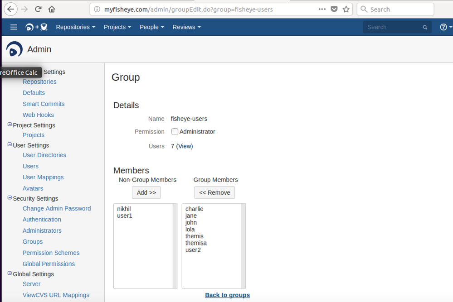The width and height of the screenshot is (453, 302).
Task: Select john in Group Members list
Action: (x=191, y=223)
